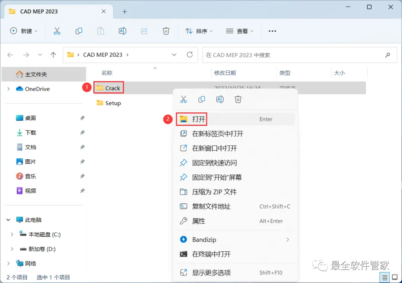This screenshot has width=402, height=283.
Task: Select 显示更多选项
Action: 235,273
